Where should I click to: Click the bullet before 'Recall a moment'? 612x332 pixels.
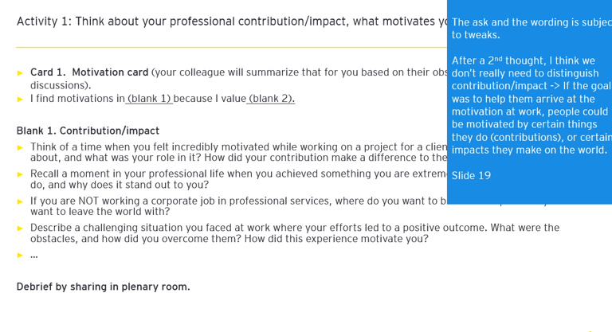tap(20, 174)
